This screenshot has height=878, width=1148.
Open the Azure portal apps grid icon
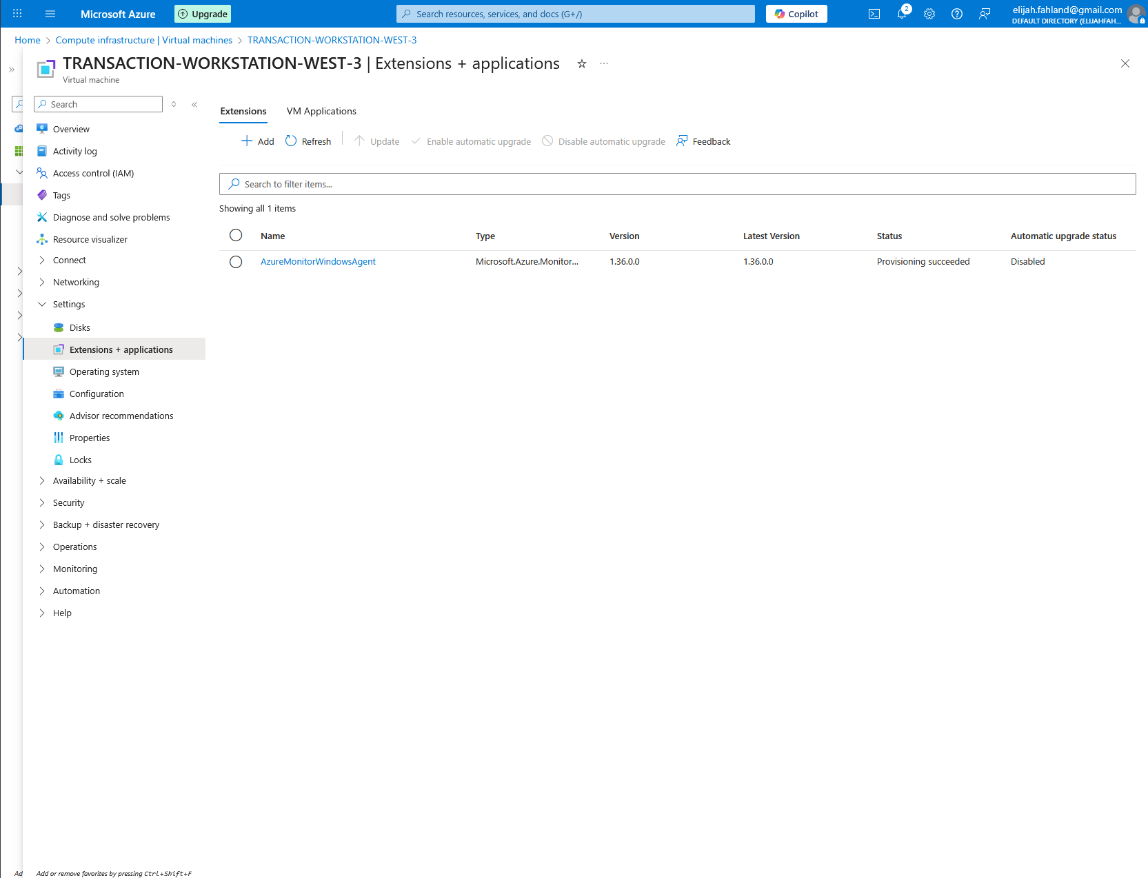pyautogui.click(x=17, y=14)
